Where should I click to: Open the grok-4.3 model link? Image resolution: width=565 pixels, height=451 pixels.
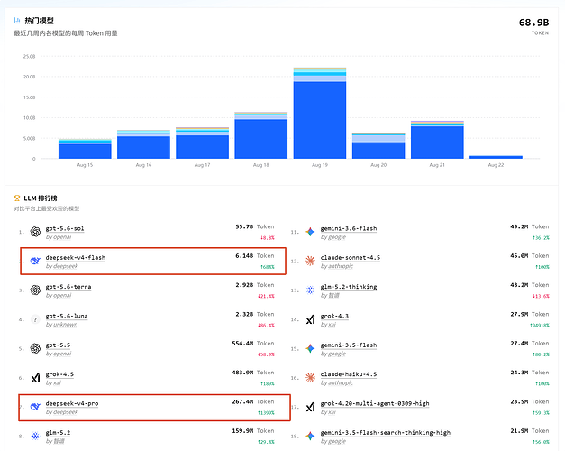coord(334,317)
